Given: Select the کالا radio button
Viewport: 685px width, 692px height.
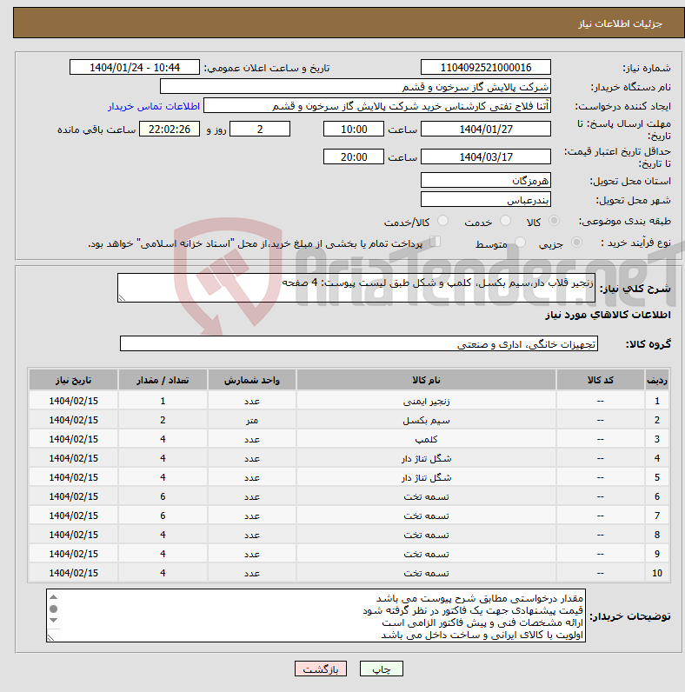Looking at the screenshot, I should coord(554,221).
